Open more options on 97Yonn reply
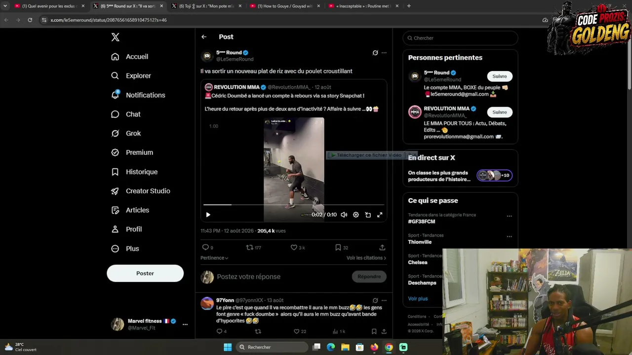The width and height of the screenshot is (632, 355). (x=384, y=300)
